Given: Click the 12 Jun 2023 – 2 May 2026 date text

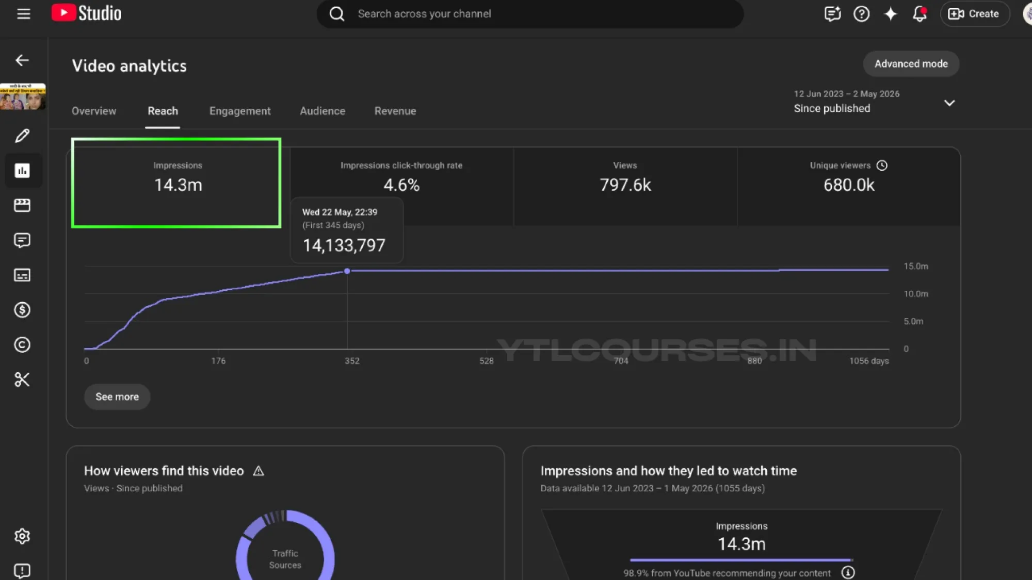Looking at the screenshot, I should pos(847,94).
